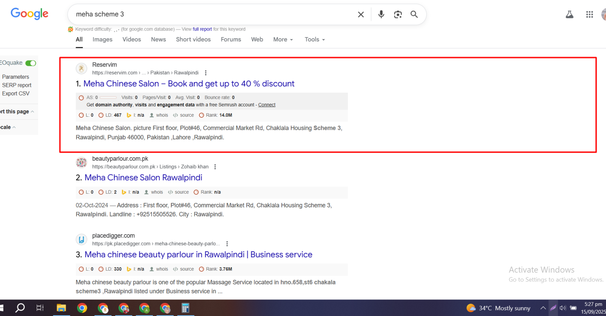The image size is (606, 316).
Task: Open Calculator from the taskbar
Action: pos(185,308)
